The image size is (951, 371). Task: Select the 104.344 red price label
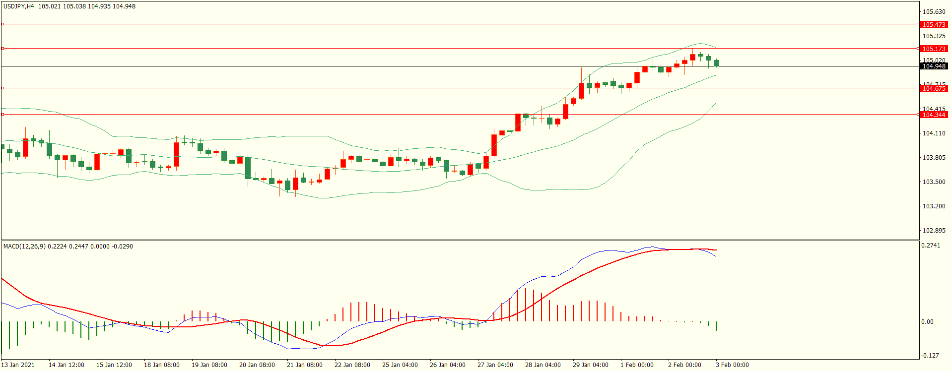coord(934,115)
